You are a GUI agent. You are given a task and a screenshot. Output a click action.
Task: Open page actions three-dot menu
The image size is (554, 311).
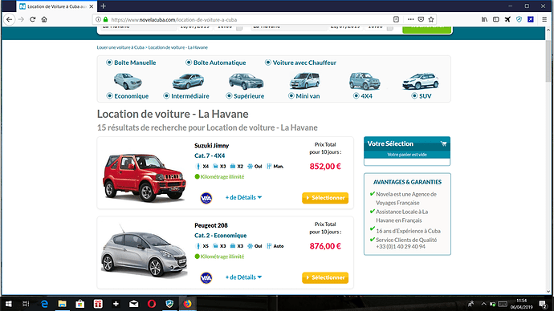click(x=410, y=19)
